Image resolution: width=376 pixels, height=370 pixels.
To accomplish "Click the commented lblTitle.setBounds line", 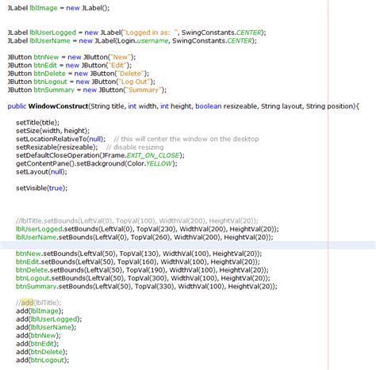I will click(x=137, y=221).
